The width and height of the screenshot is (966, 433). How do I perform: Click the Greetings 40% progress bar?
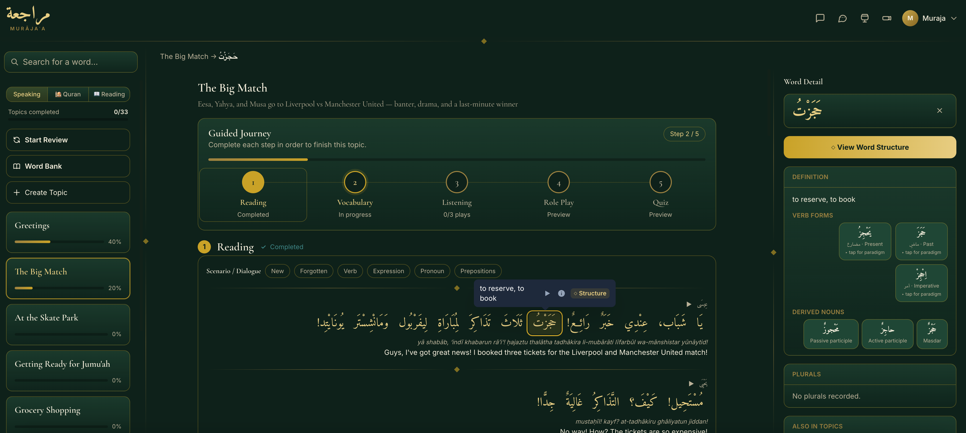pyautogui.click(x=59, y=242)
